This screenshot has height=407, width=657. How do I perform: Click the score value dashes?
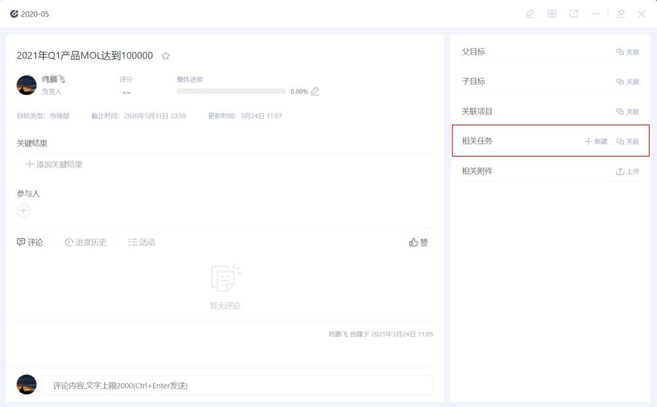coord(126,92)
